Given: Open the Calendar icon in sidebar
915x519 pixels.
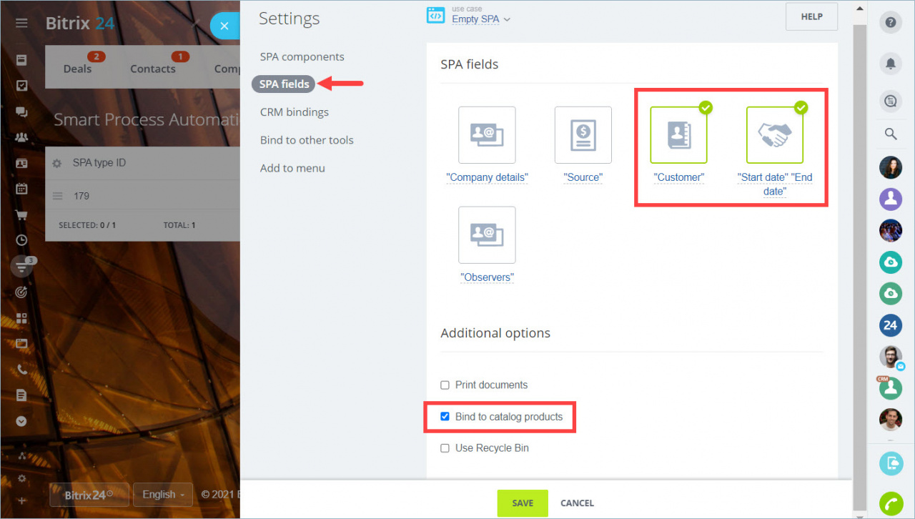Looking at the screenshot, I should pyautogui.click(x=21, y=189).
